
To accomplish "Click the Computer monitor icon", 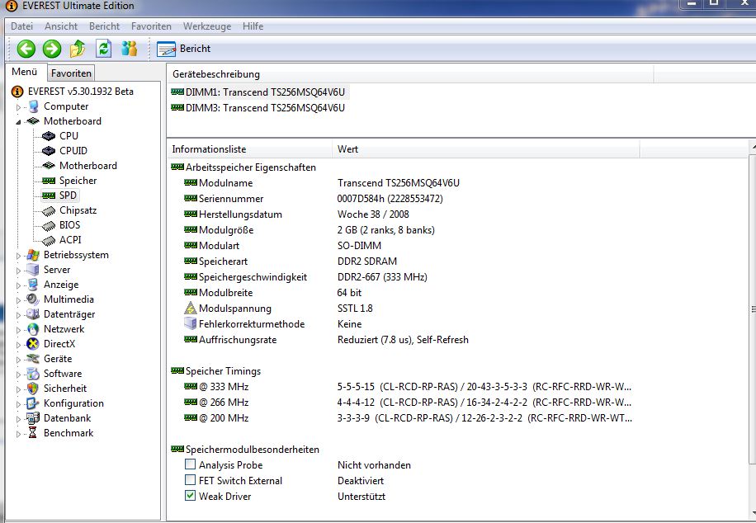I will (x=33, y=106).
